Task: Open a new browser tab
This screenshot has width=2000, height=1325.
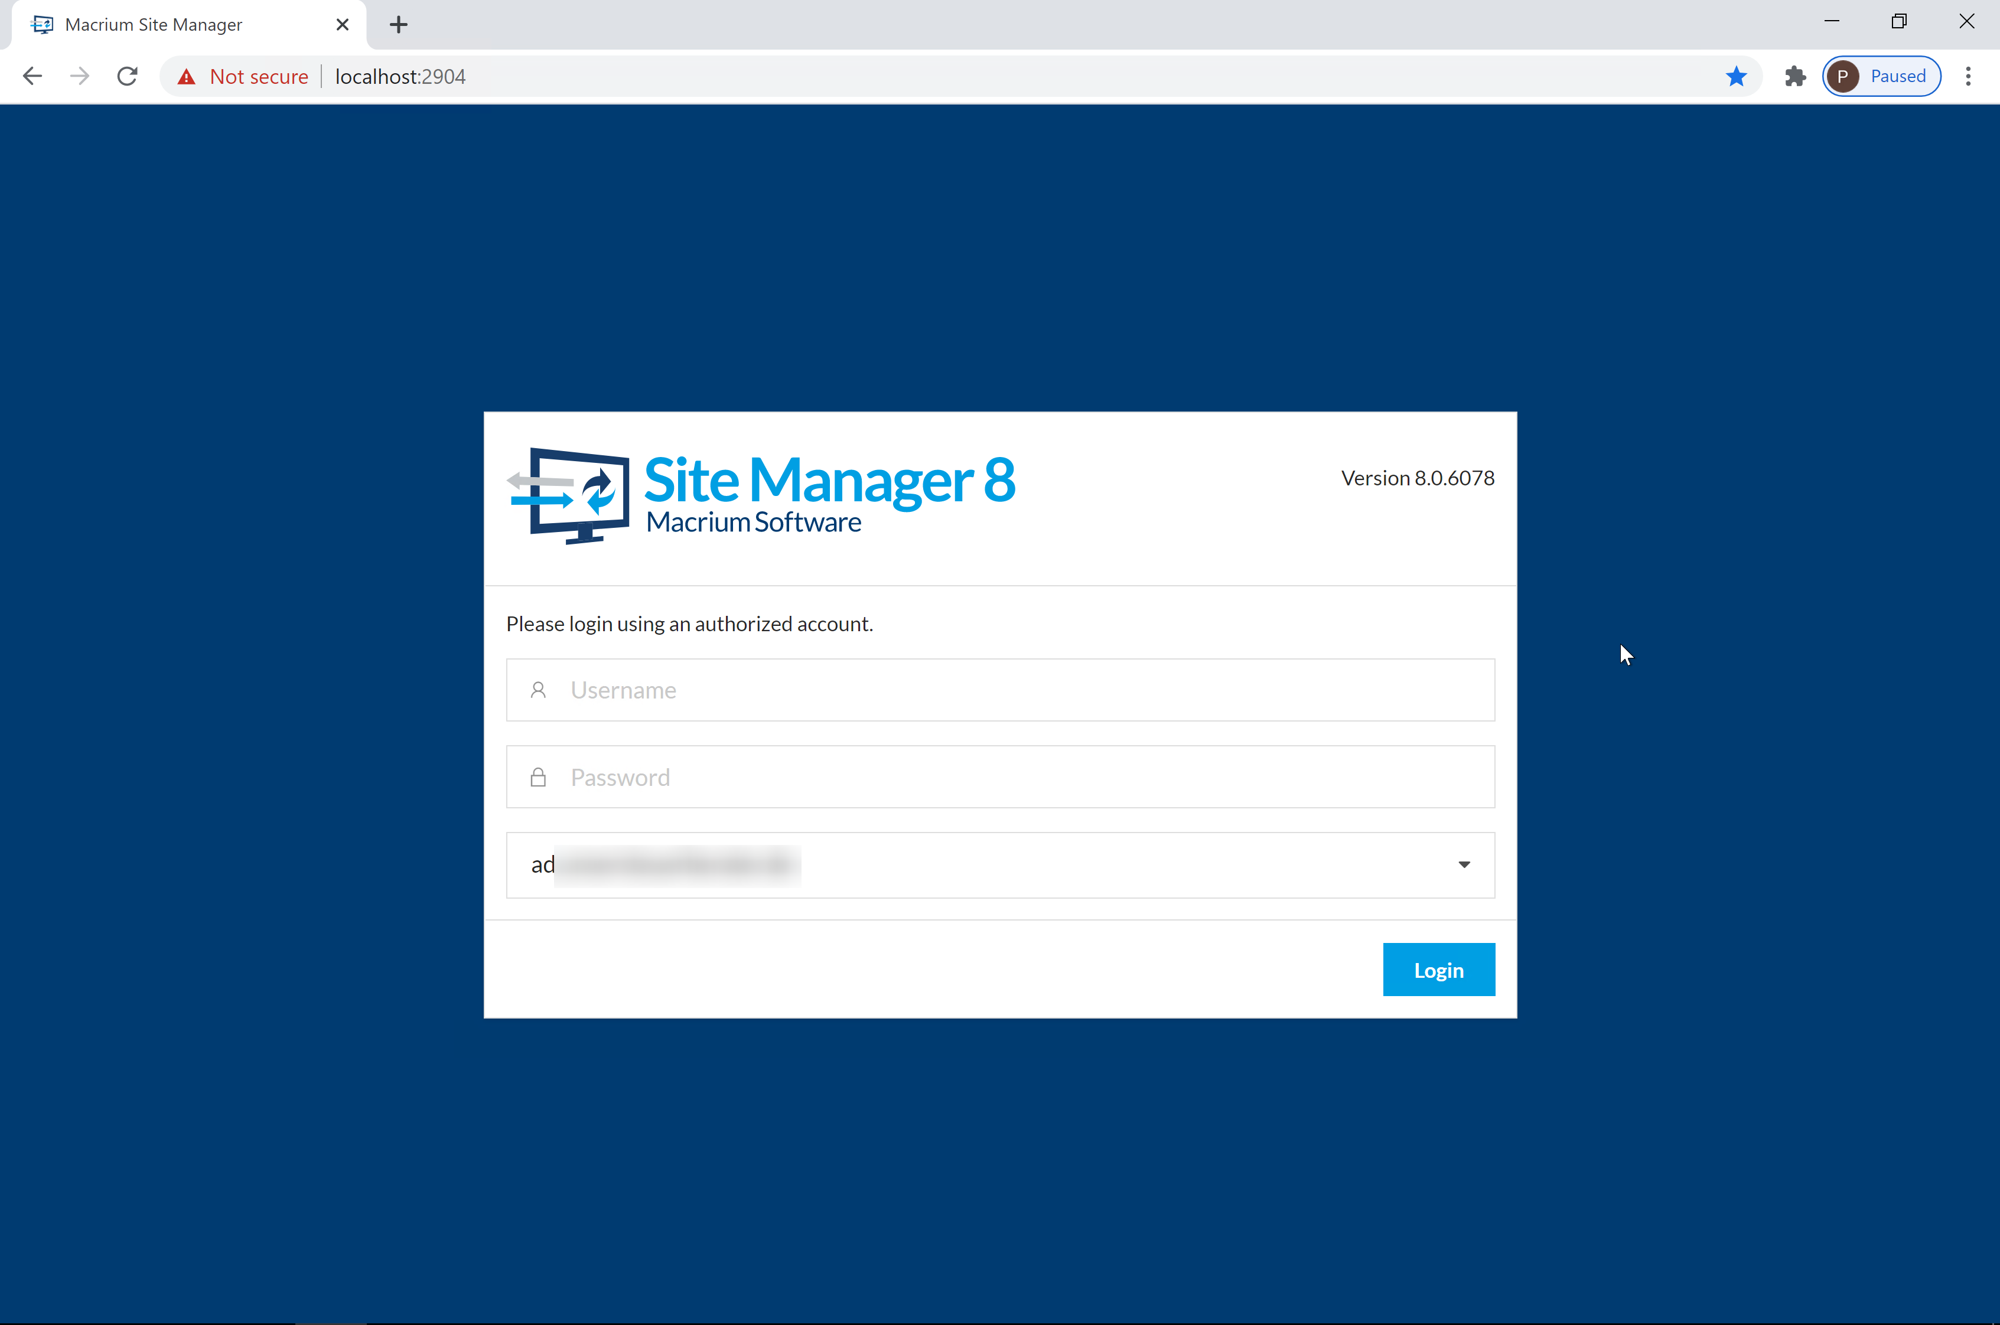Action: click(x=398, y=25)
